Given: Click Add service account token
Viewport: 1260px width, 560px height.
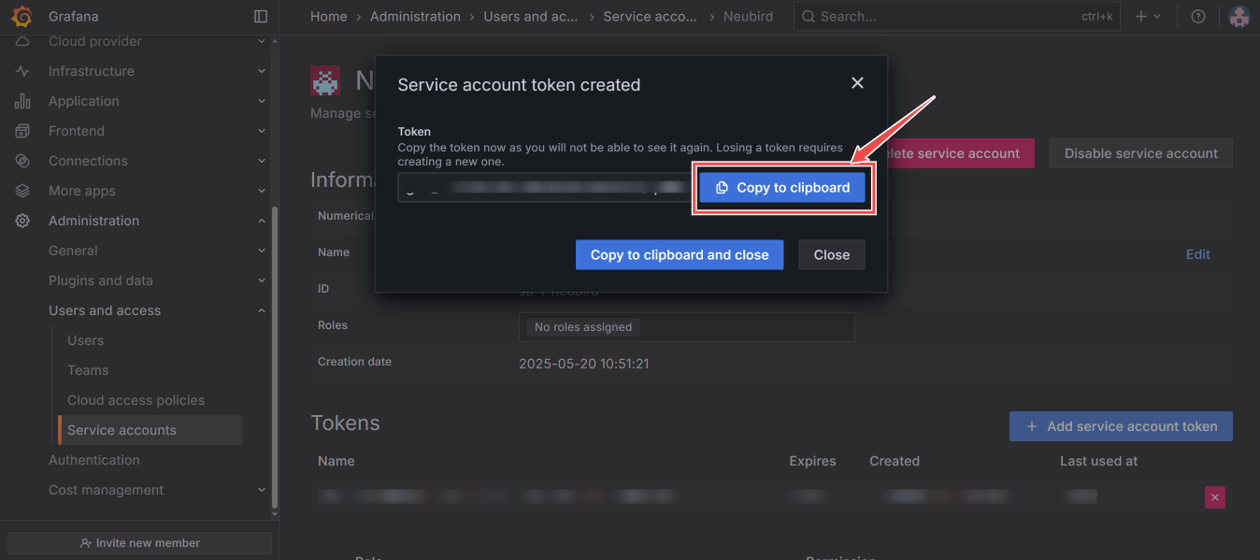Looking at the screenshot, I should point(1120,425).
